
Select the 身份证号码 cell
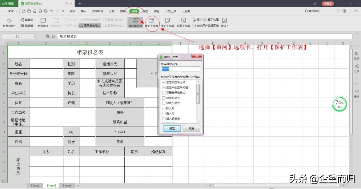pos(18,74)
